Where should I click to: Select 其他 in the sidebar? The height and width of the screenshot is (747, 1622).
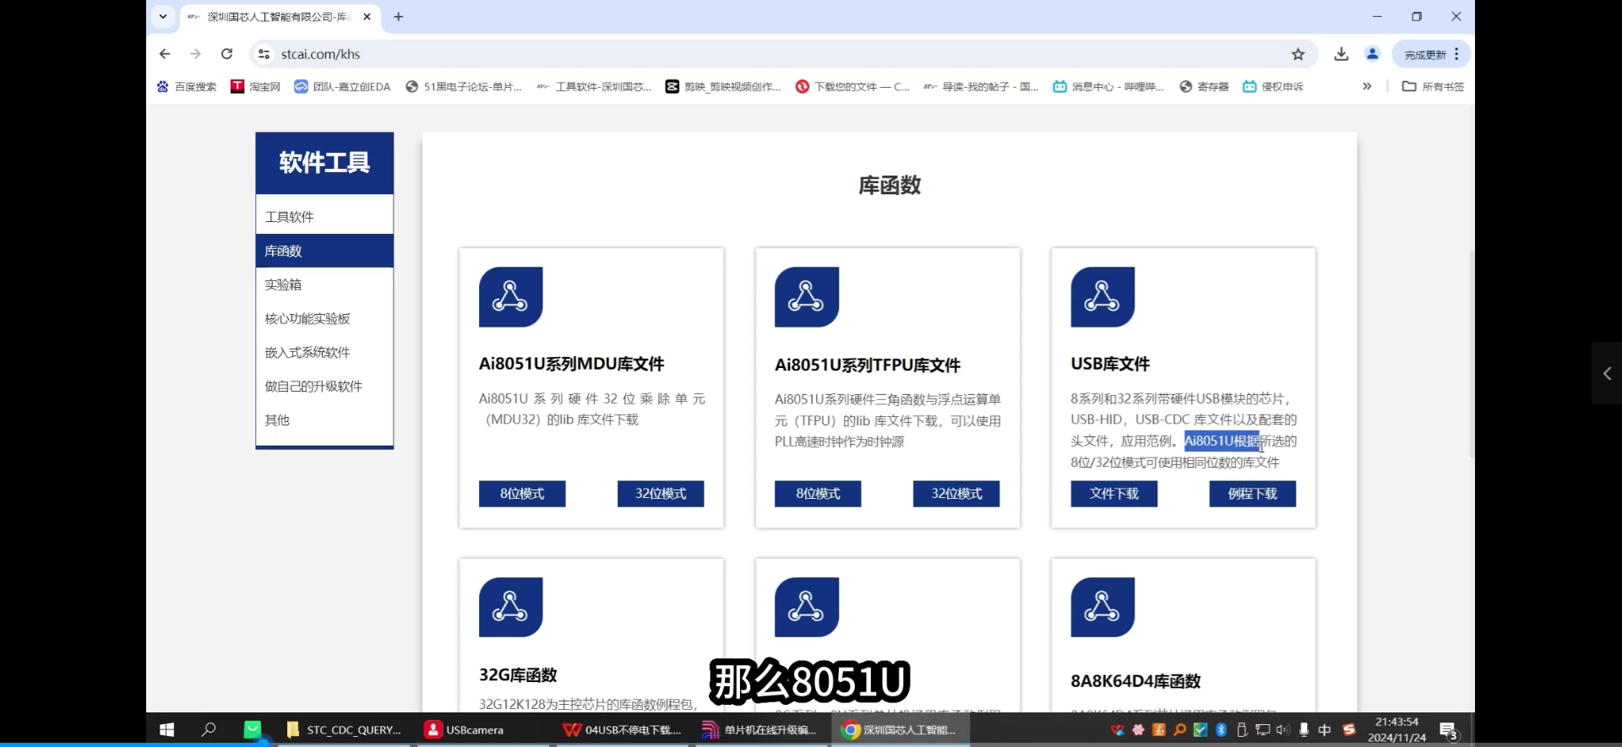324,420
